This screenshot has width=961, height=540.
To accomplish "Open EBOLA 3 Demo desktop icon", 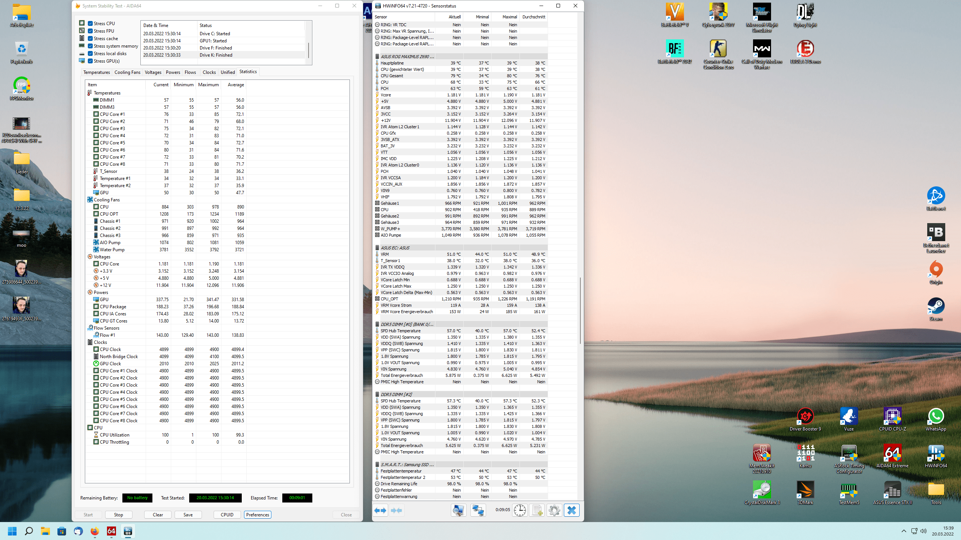I will pos(805,52).
